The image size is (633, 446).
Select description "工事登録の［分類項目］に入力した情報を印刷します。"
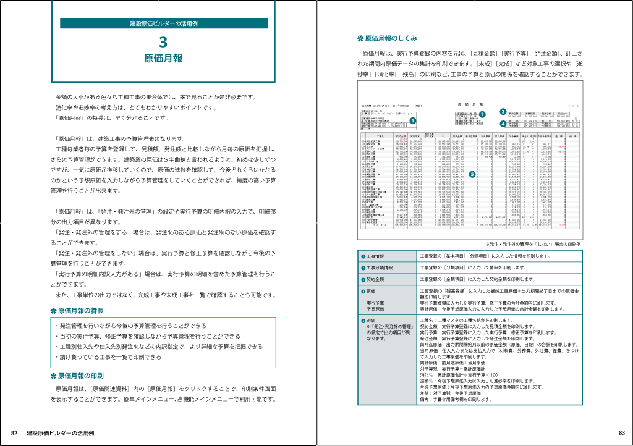click(x=473, y=267)
